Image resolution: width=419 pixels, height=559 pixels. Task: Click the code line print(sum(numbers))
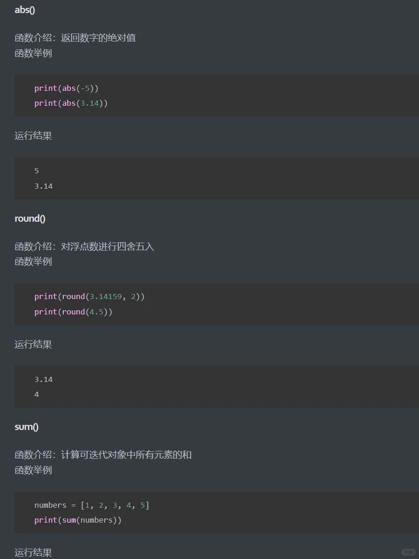coord(77,520)
